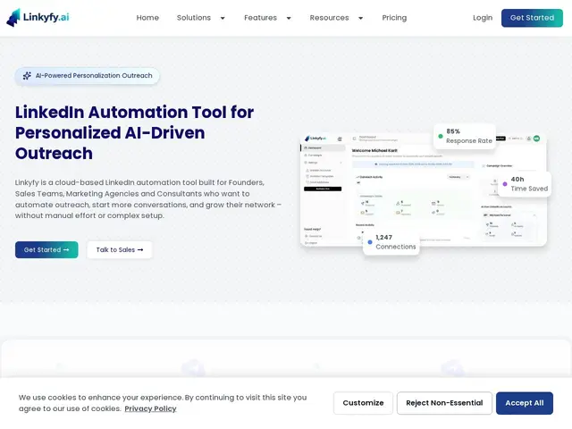This screenshot has height=429, width=572.
Task: Click the arrow icon in Talk to Sales
Action: click(x=140, y=250)
